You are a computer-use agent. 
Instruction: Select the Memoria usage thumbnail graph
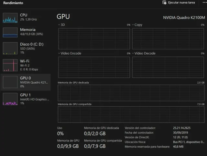point(10,32)
